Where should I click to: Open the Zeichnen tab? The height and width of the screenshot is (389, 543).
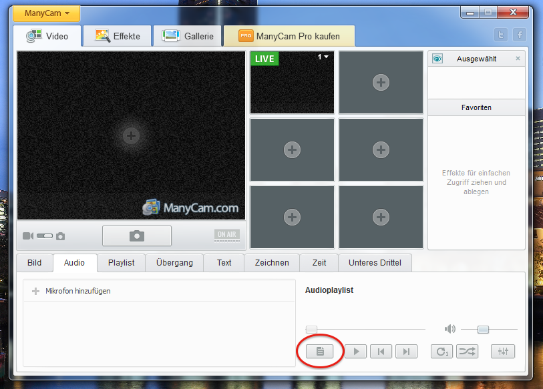click(x=272, y=263)
